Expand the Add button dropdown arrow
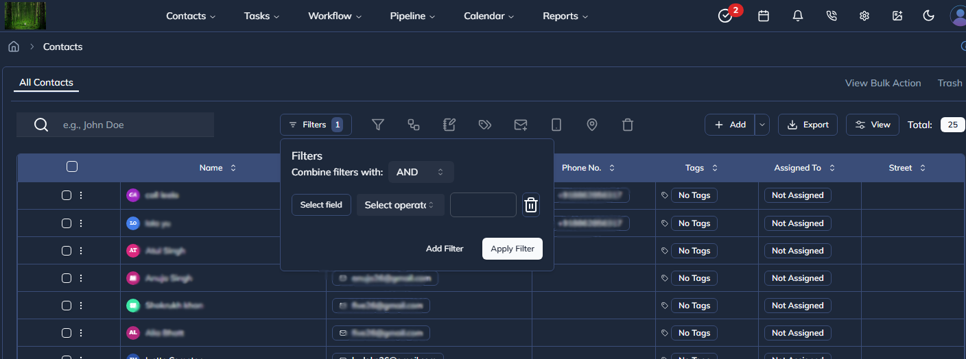Screen dimensions: 966x359 [763, 125]
